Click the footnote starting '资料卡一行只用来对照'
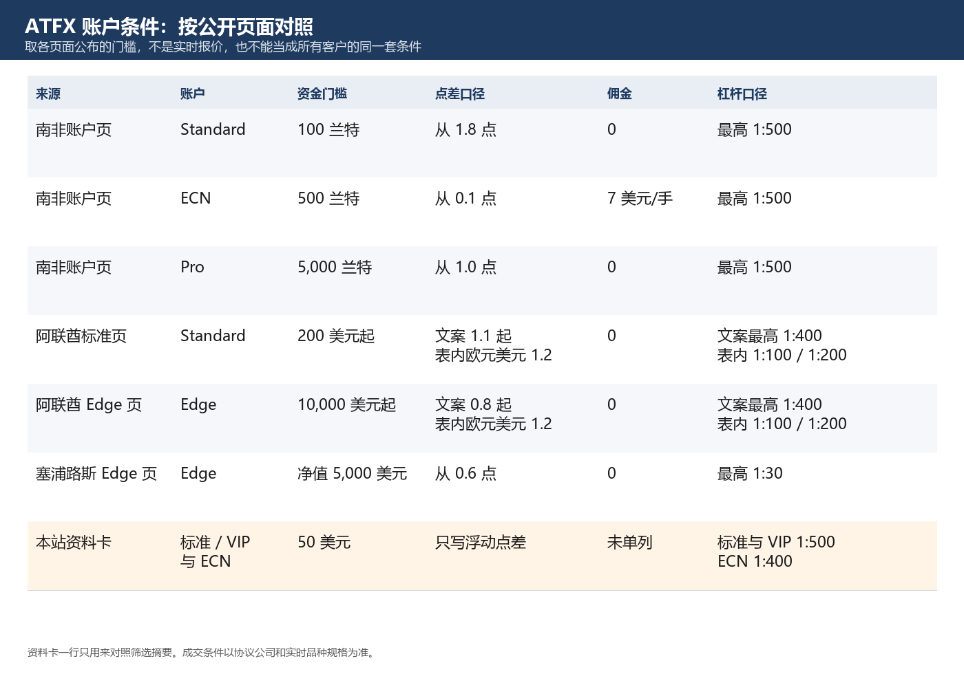Image resolution: width=964 pixels, height=674 pixels. (202, 652)
